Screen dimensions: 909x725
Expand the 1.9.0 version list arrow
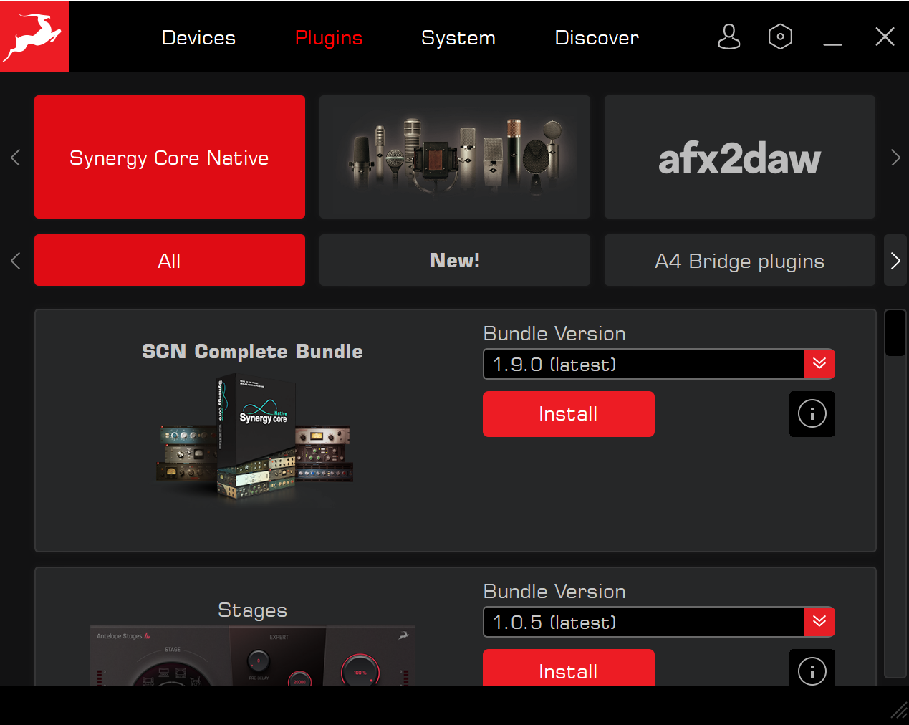(819, 364)
